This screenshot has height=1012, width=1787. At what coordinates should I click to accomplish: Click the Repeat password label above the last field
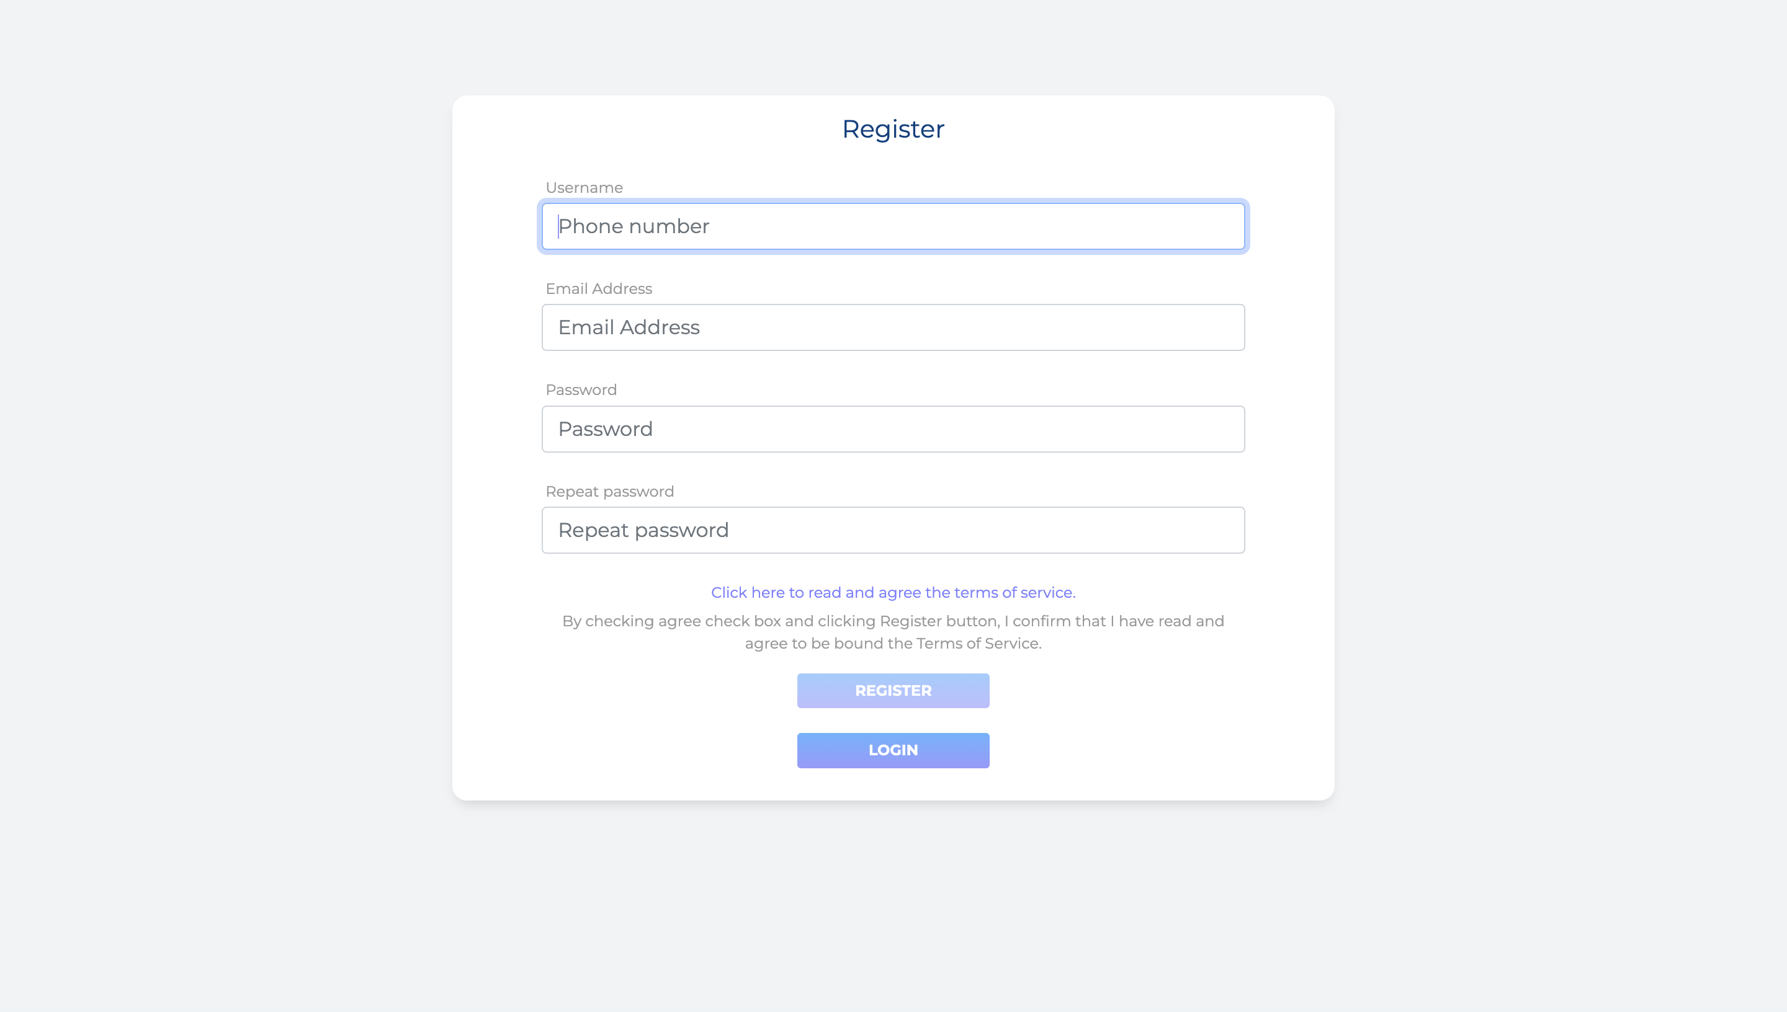pos(610,492)
